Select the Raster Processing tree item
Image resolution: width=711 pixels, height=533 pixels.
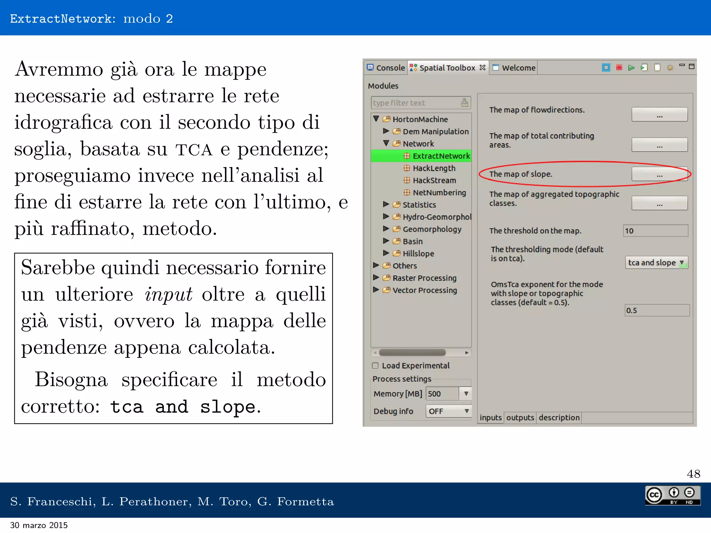[x=424, y=278]
